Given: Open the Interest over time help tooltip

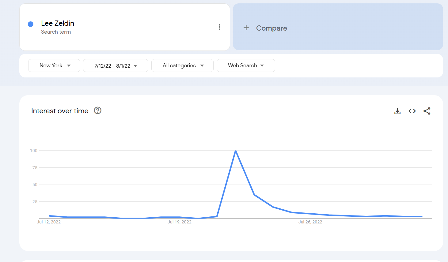Looking at the screenshot, I should 97,110.
